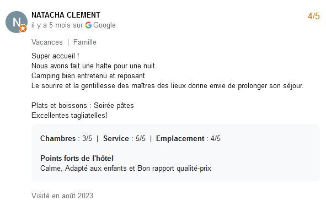The width and height of the screenshot is (326, 206).
Task: Click the N avatar profile picture
Action: (x=17, y=22)
